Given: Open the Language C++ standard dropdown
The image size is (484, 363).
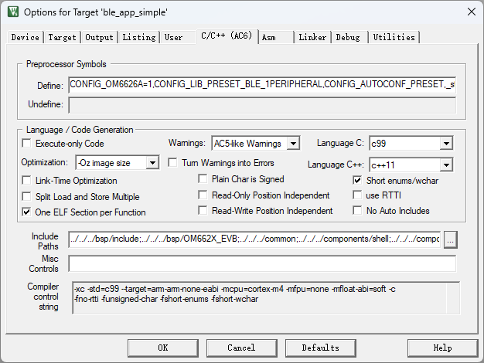Looking at the screenshot, I should [411, 165].
